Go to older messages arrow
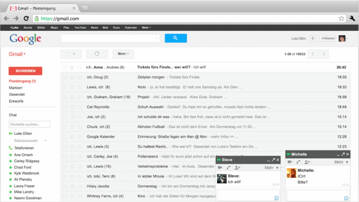359x202 pixels. click(x=324, y=54)
